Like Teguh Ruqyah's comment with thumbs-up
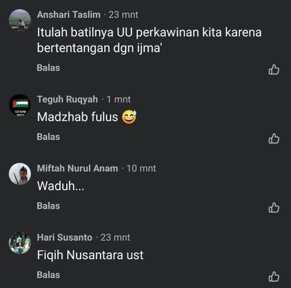The width and height of the screenshot is (291, 288). [x=274, y=138]
